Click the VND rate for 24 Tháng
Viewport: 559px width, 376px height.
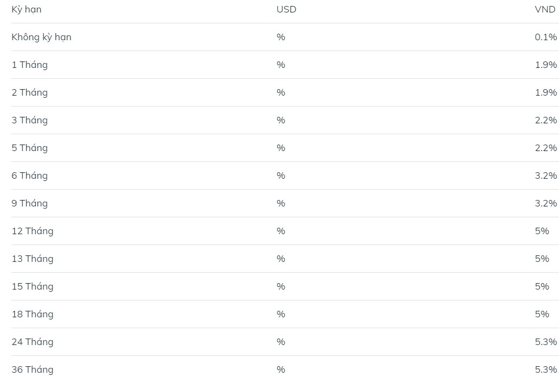[x=545, y=342]
